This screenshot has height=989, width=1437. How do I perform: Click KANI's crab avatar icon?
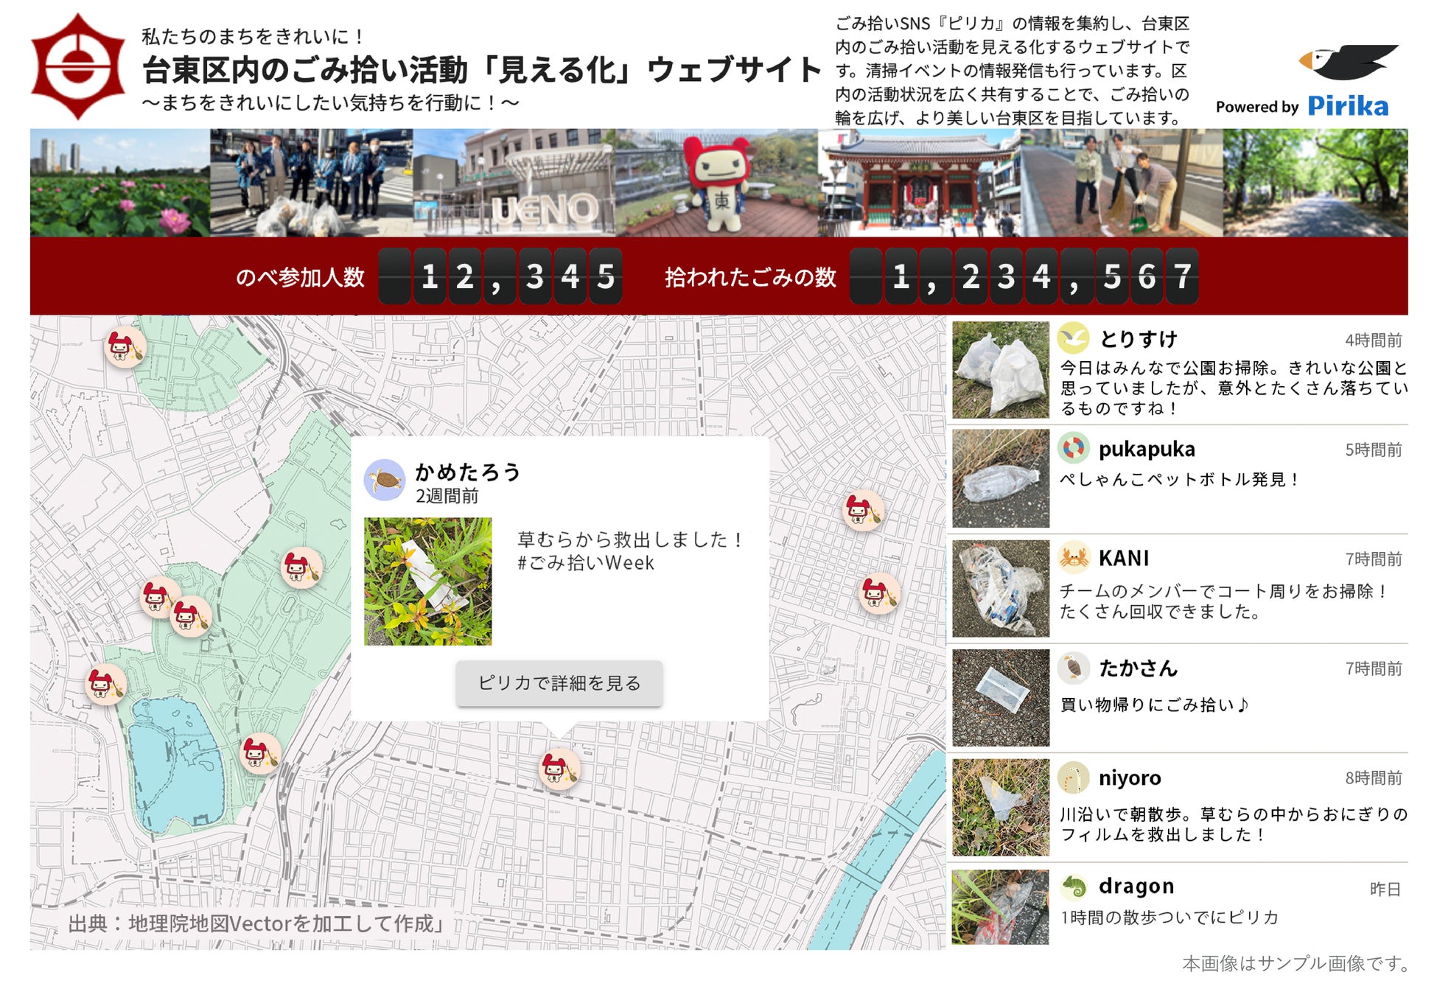point(1073,558)
